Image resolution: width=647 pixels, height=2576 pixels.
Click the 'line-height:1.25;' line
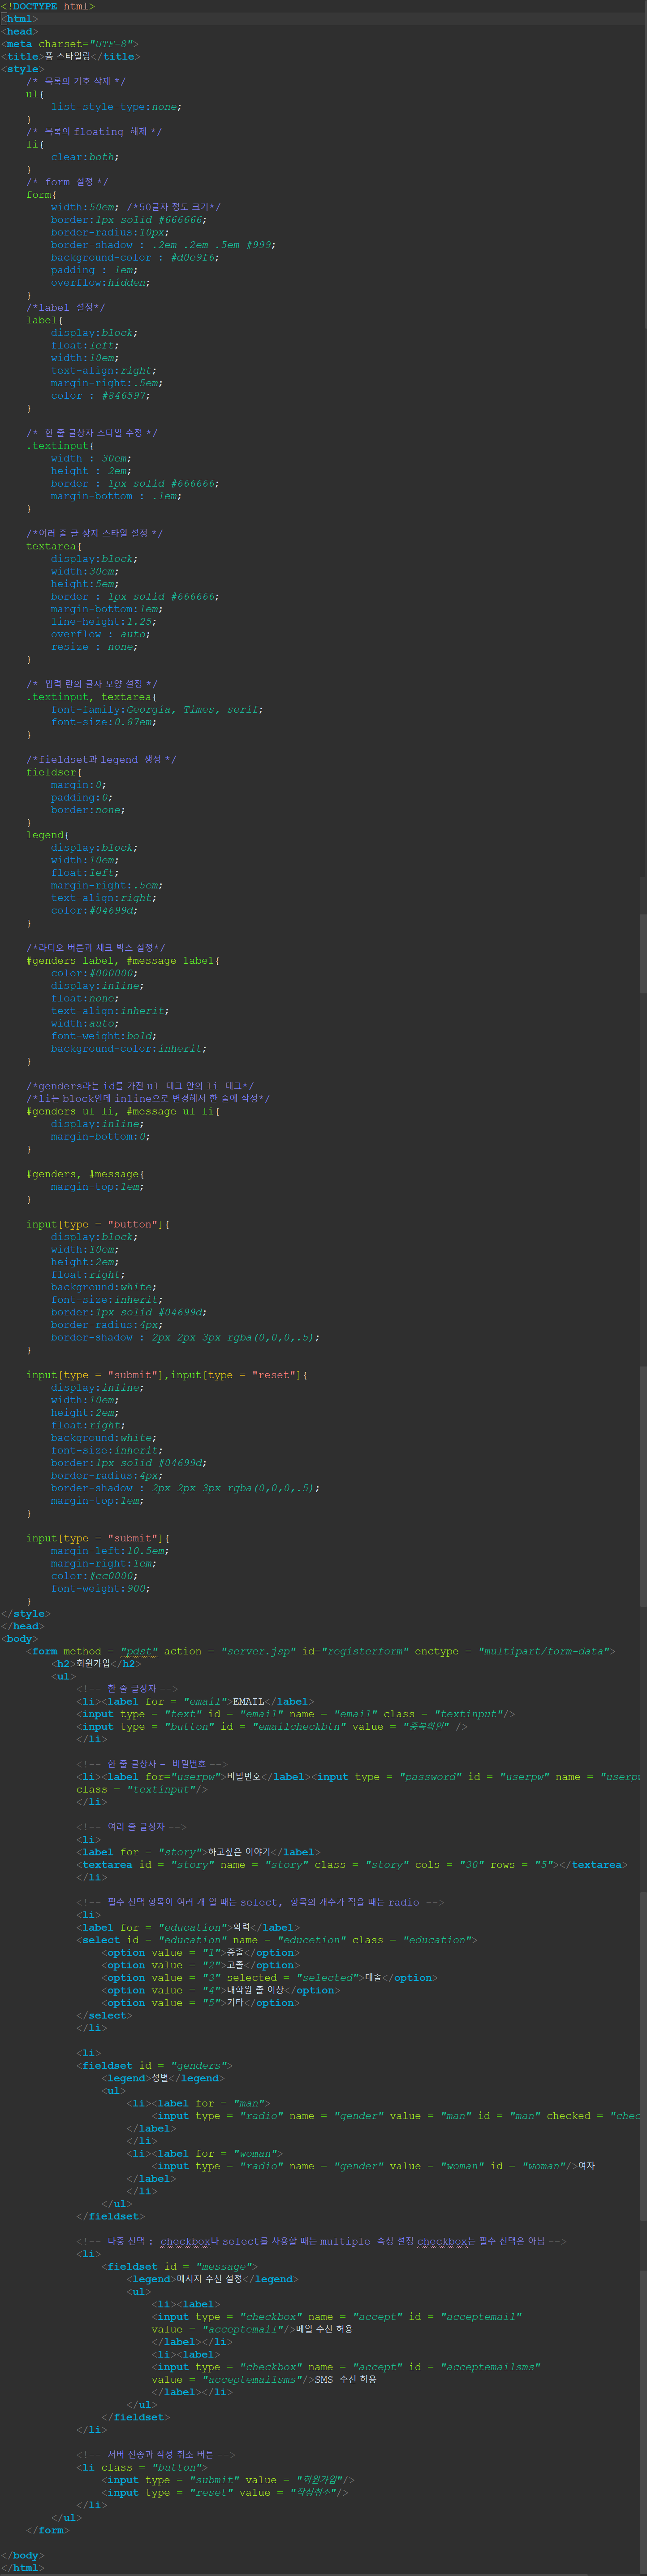click(104, 621)
